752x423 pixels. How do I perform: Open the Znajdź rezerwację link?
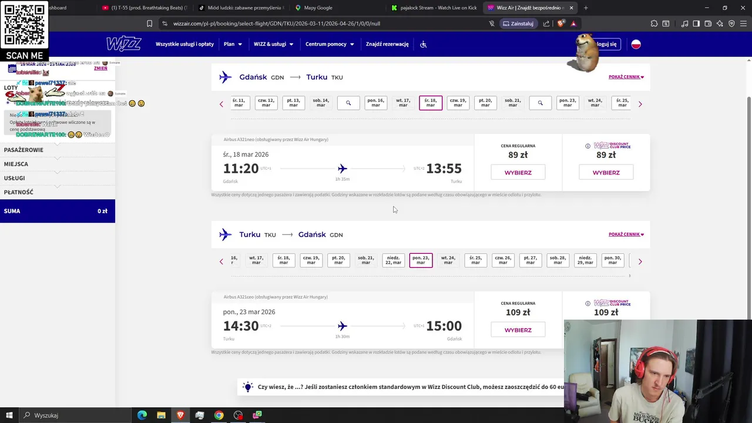(387, 44)
